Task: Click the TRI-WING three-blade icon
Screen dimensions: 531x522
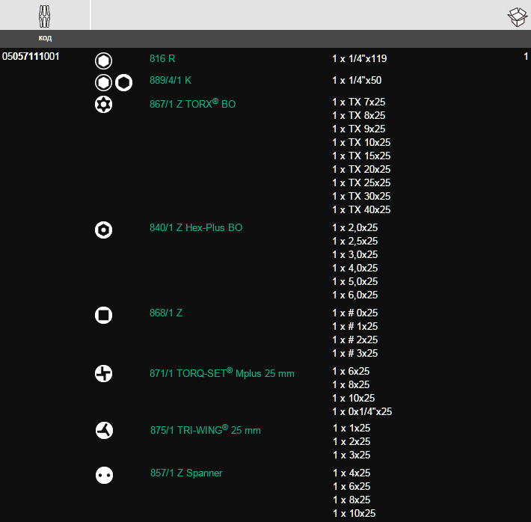Action: [x=104, y=431]
